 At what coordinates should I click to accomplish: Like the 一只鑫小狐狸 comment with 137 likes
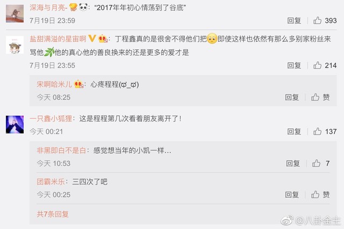pos(317,131)
